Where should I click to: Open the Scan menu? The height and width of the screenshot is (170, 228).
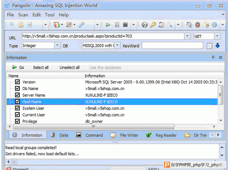tap(23, 15)
